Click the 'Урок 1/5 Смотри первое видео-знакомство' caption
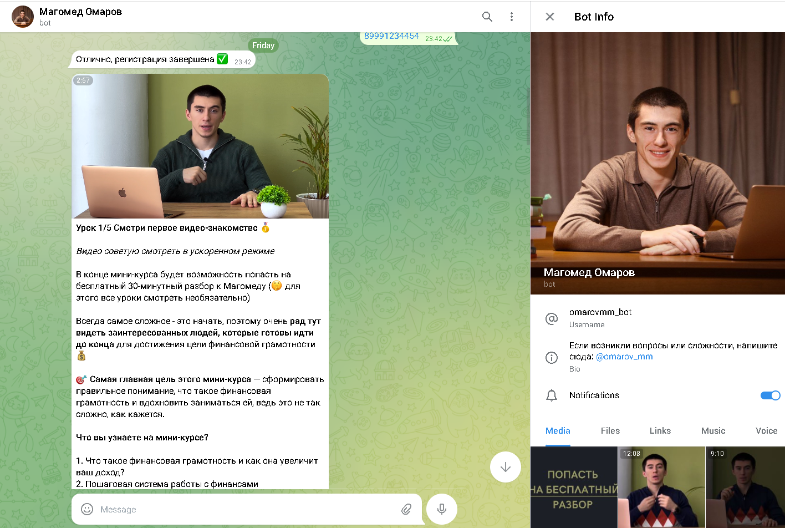This screenshot has height=528, width=785. pyautogui.click(x=173, y=228)
